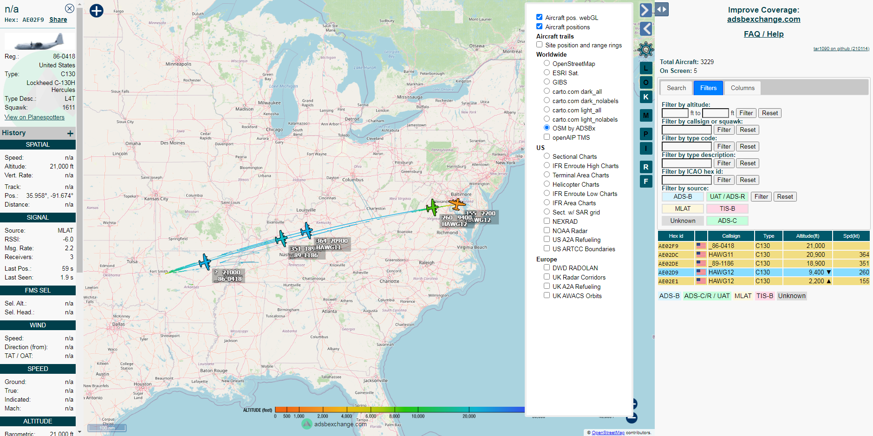The height and width of the screenshot is (436, 873).
Task: Enable the NEXRAD overlay
Action: (x=547, y=221)
